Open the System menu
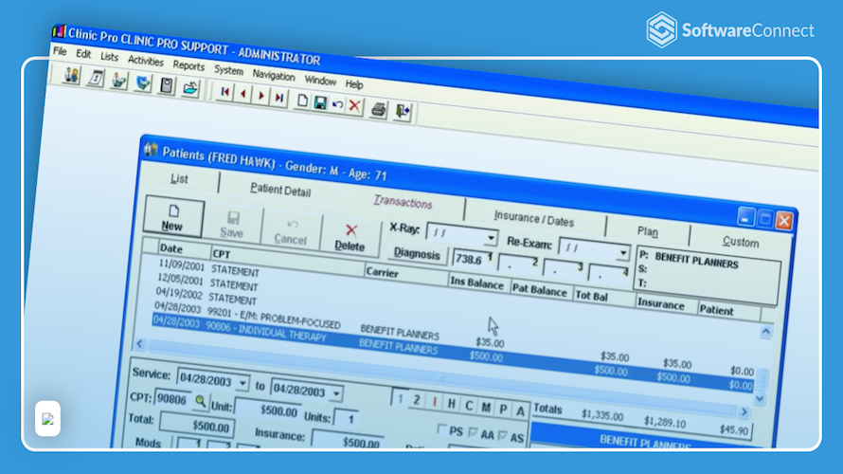843x474 pixels. 228,70
